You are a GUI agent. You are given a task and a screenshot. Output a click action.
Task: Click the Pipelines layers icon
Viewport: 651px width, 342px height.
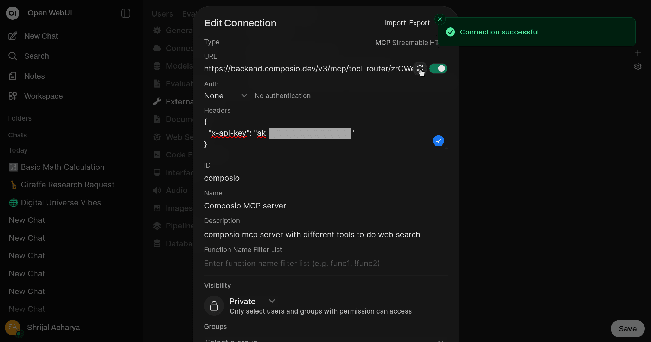point(157,226)
